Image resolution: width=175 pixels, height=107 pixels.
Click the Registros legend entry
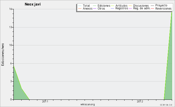pos(119,8)
